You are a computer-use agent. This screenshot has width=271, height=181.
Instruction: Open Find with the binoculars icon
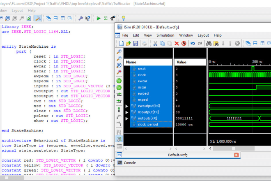209,43
